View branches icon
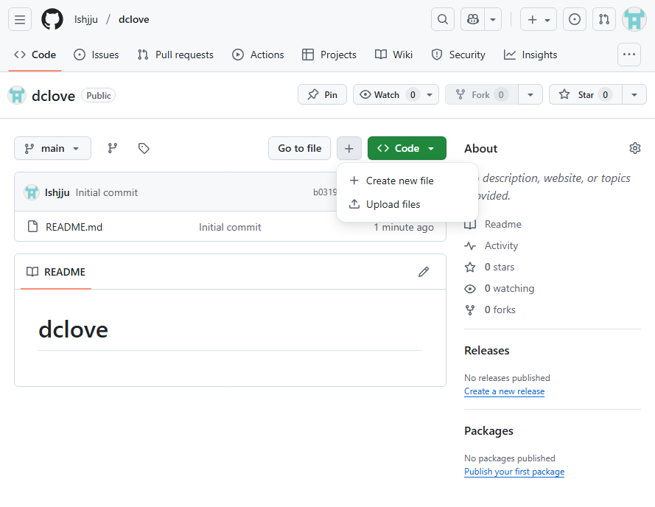 click(113, 148)
